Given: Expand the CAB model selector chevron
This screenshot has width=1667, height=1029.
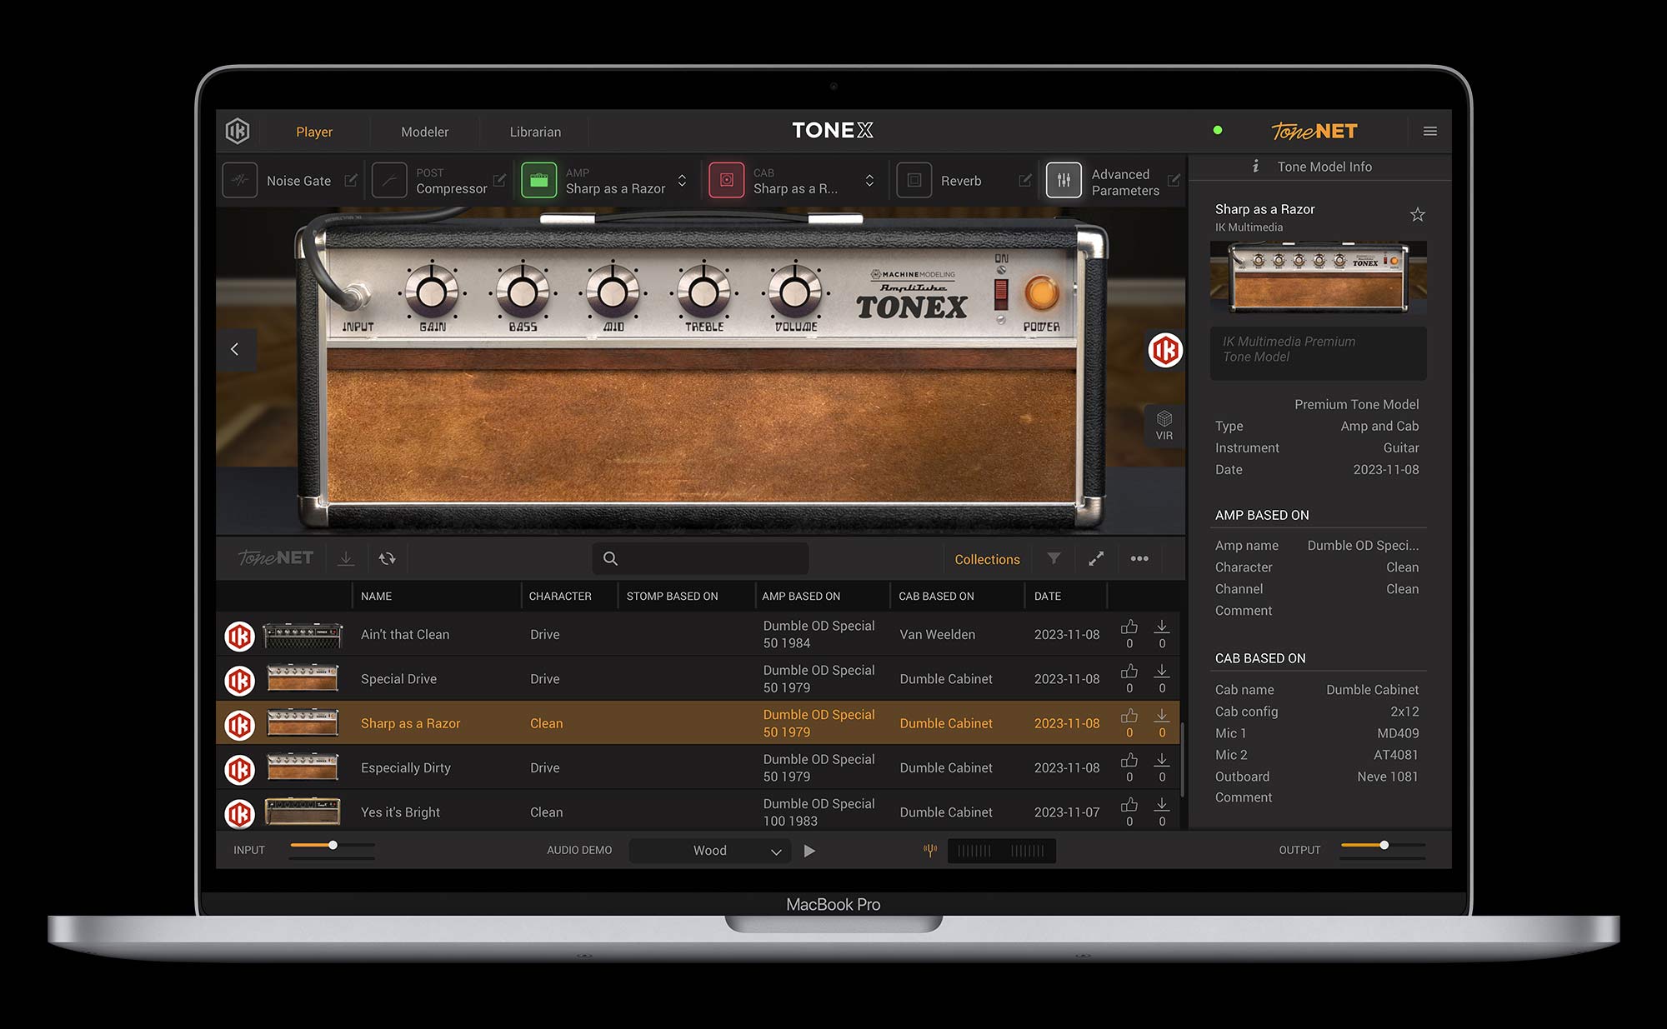Looking at the screenshot, I should (869, 180).
